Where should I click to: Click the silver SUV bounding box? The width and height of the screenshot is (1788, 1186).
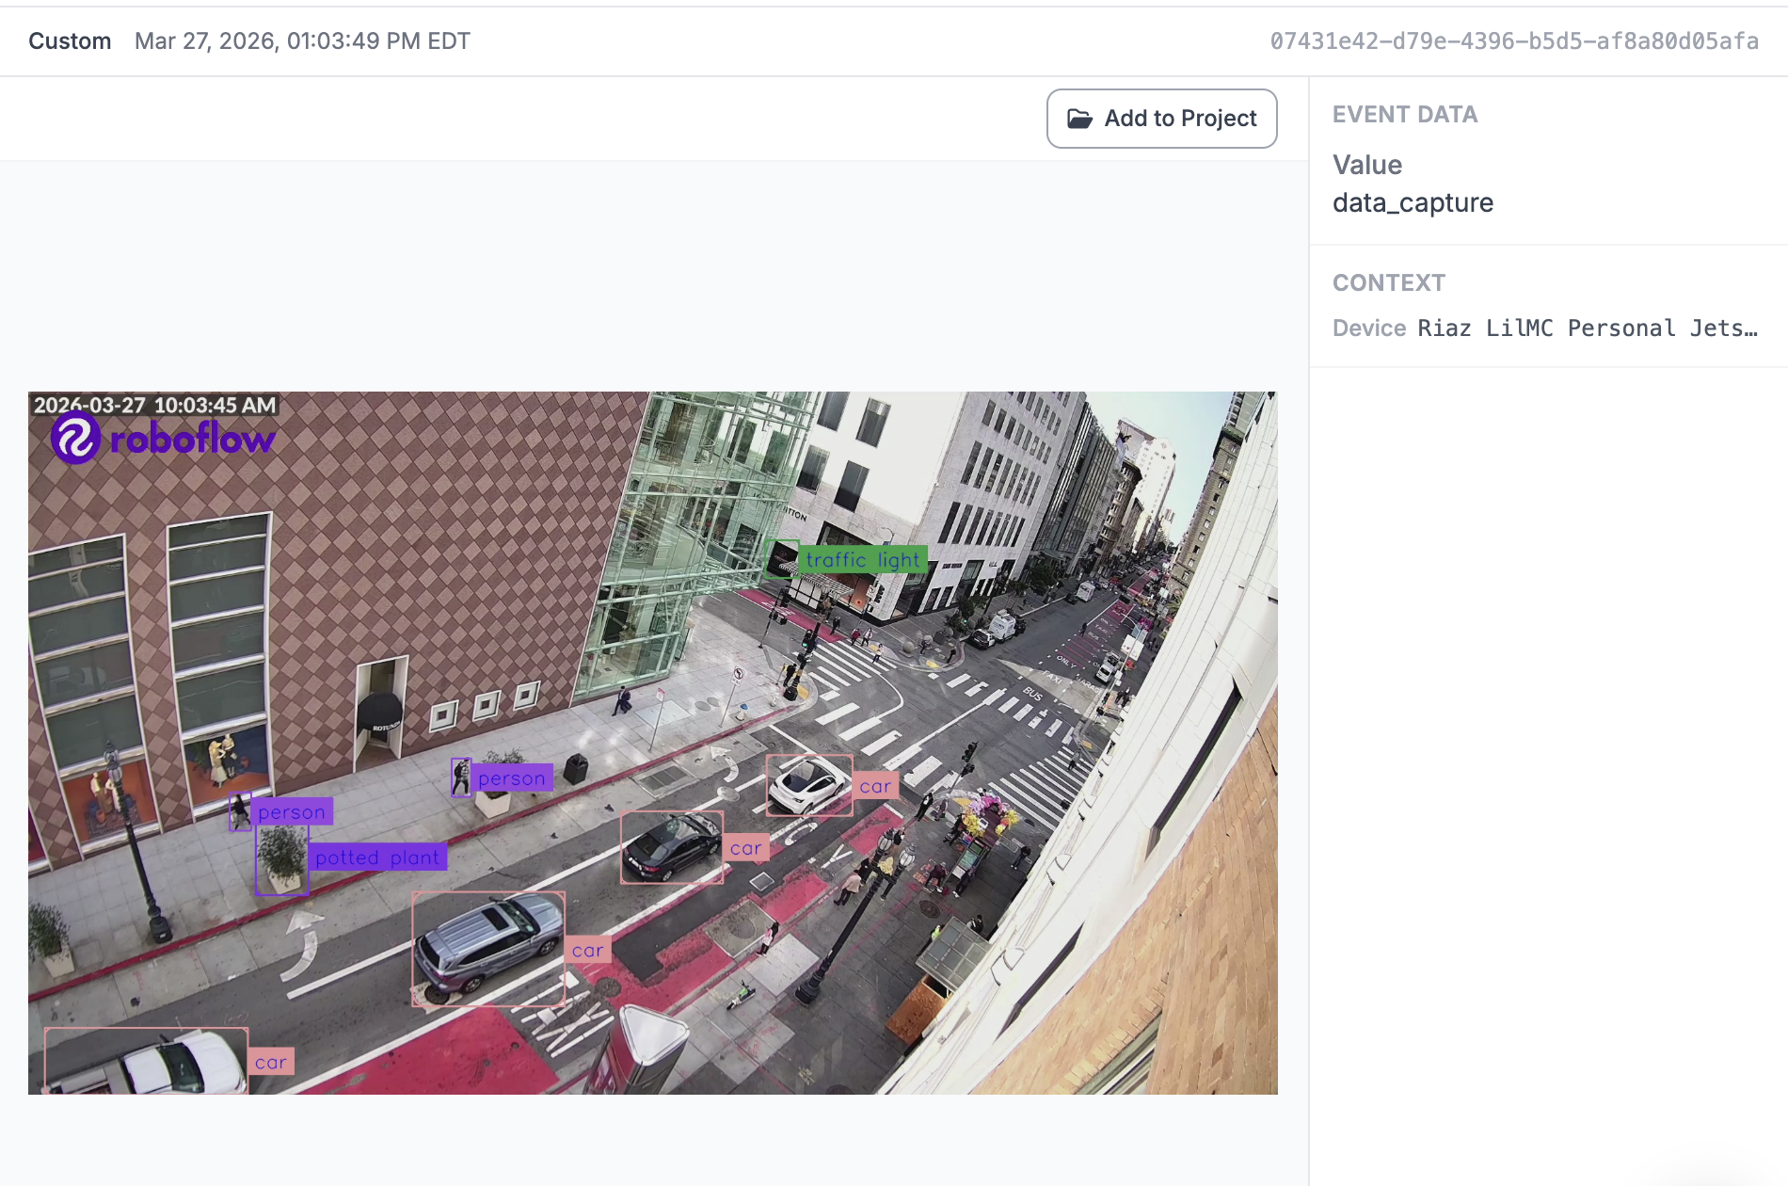coord(487,948)
